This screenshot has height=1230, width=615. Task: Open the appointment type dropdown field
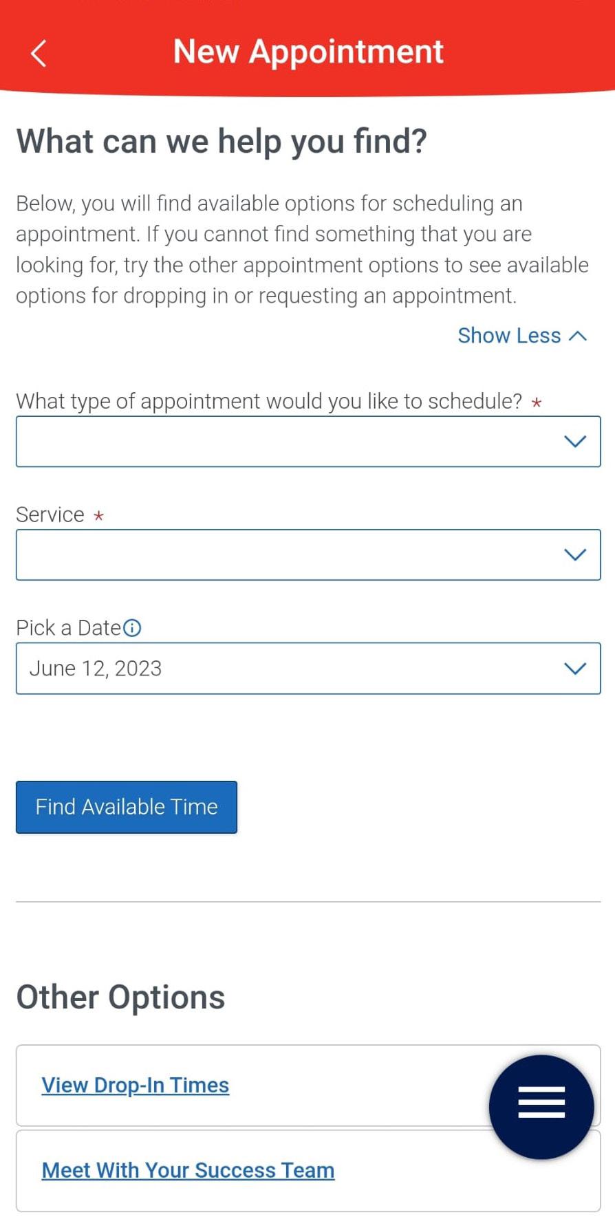tap(289, 442)
